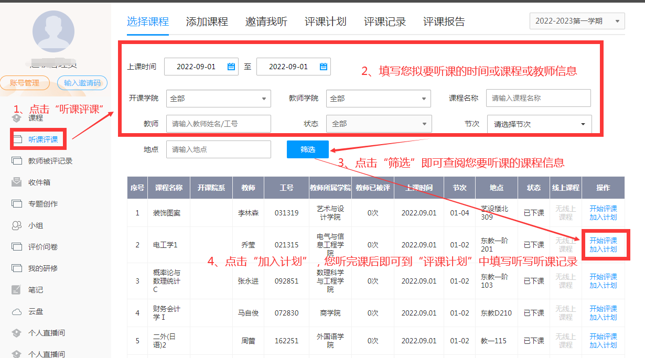Click 加入计划 for 概率论与数理统计C row
This screenshot has width=645, height=358.
tap(603, 285)
